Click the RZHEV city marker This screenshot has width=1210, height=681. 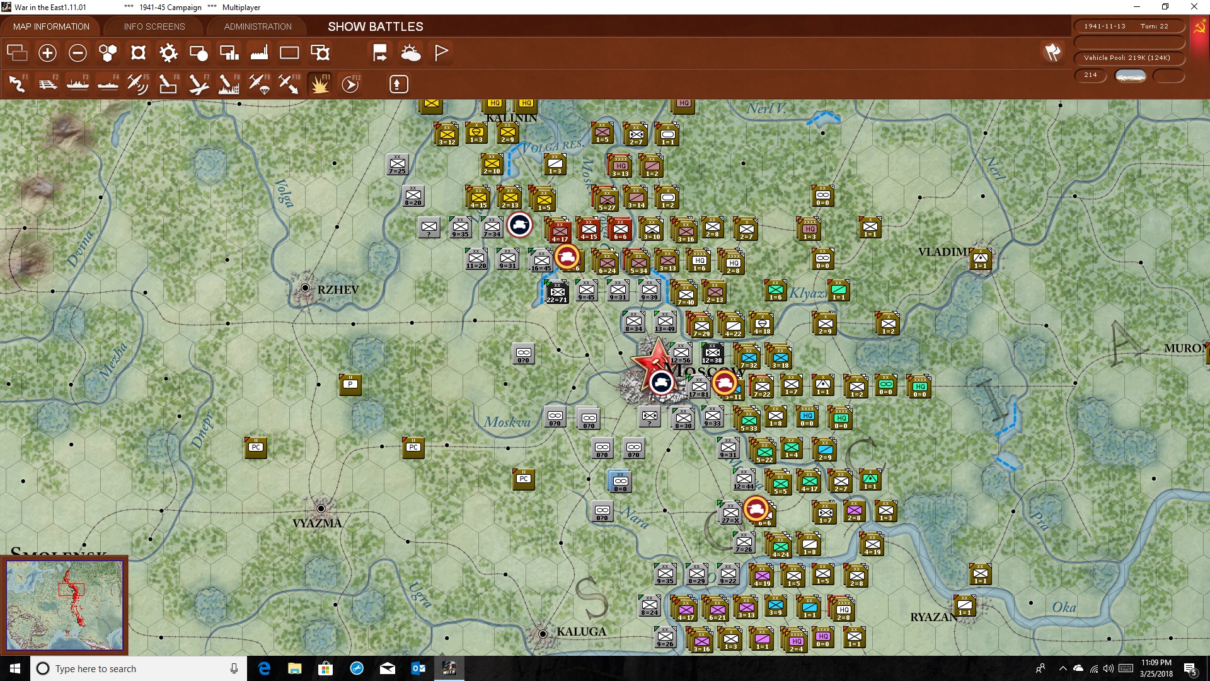click(306, 288)
